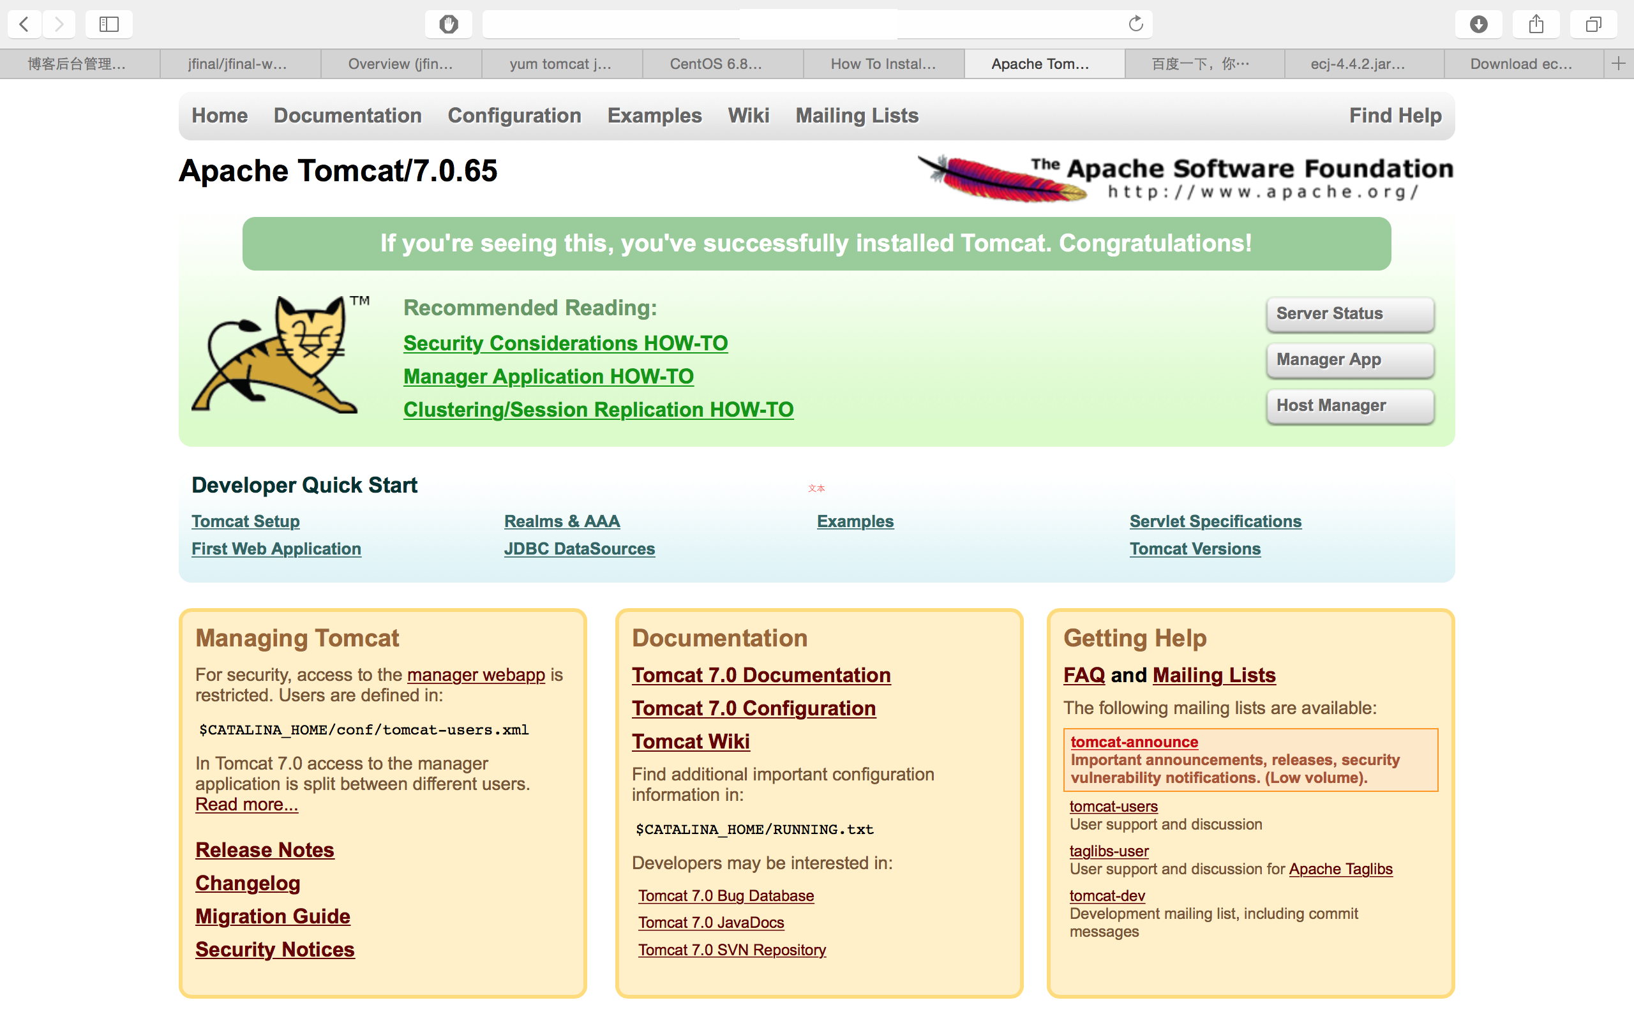The height and width of the screenshot is (1021, 1634).
Task: Switch to the Overview (jfin... tab
Action: [x=401, y=63]
